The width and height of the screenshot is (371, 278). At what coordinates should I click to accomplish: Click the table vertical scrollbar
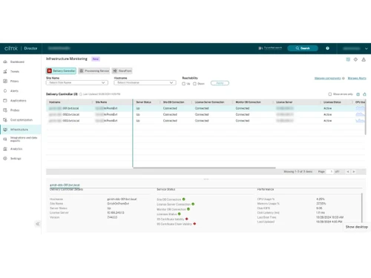366,117
